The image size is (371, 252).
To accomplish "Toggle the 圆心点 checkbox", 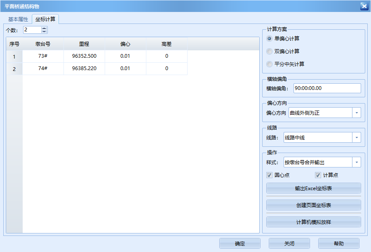I will pos(270,175).
